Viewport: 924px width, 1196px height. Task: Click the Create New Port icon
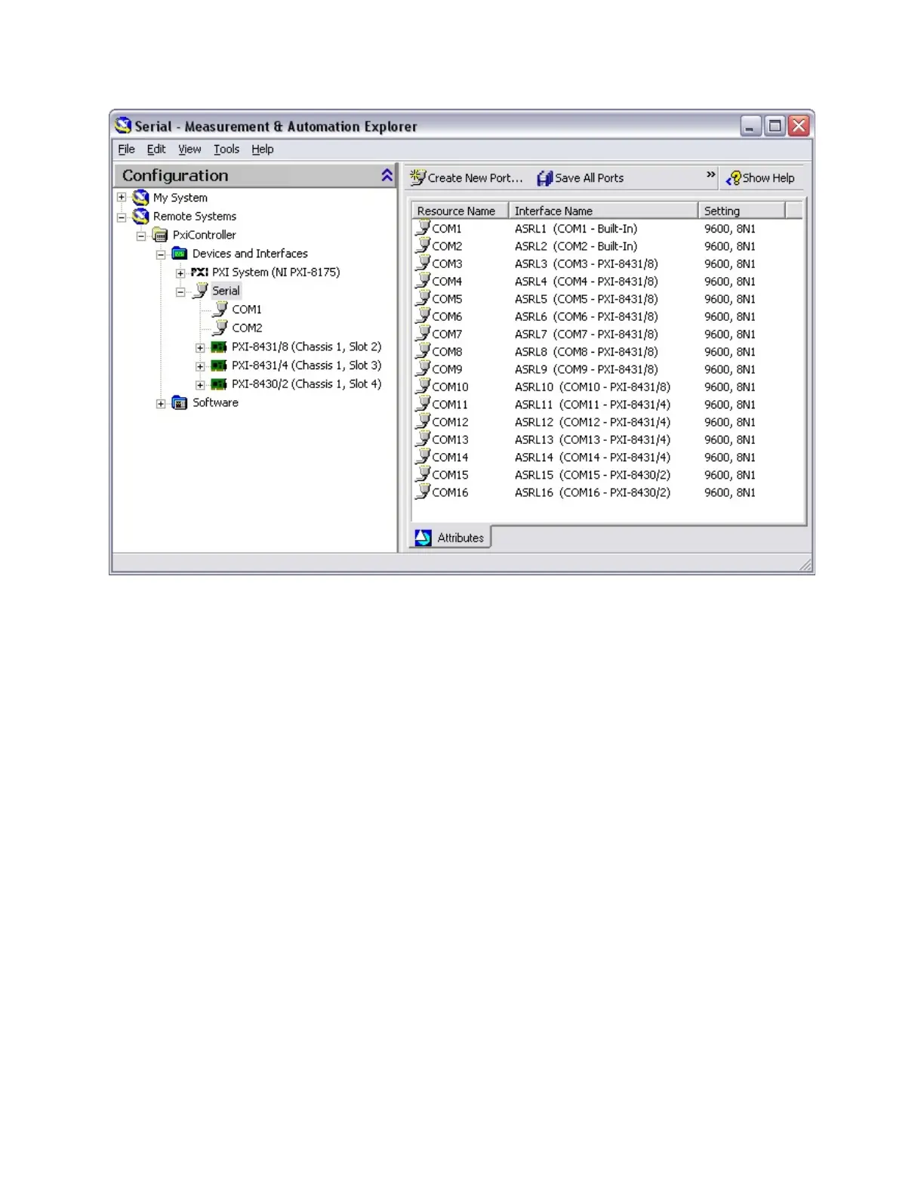[x=417, y=177]
